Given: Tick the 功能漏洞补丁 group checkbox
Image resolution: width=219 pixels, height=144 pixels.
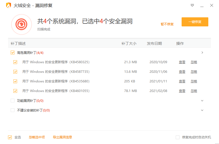Looking at the screenshot, I should [13, 101].
